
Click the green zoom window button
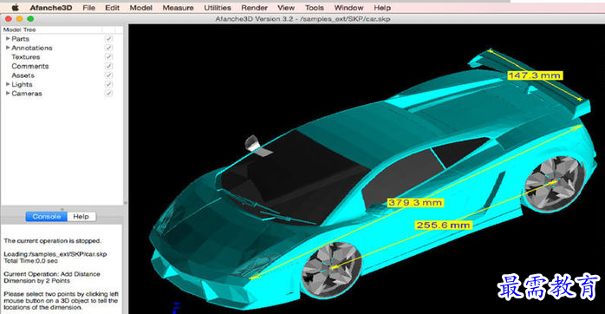tap(30, 18)
